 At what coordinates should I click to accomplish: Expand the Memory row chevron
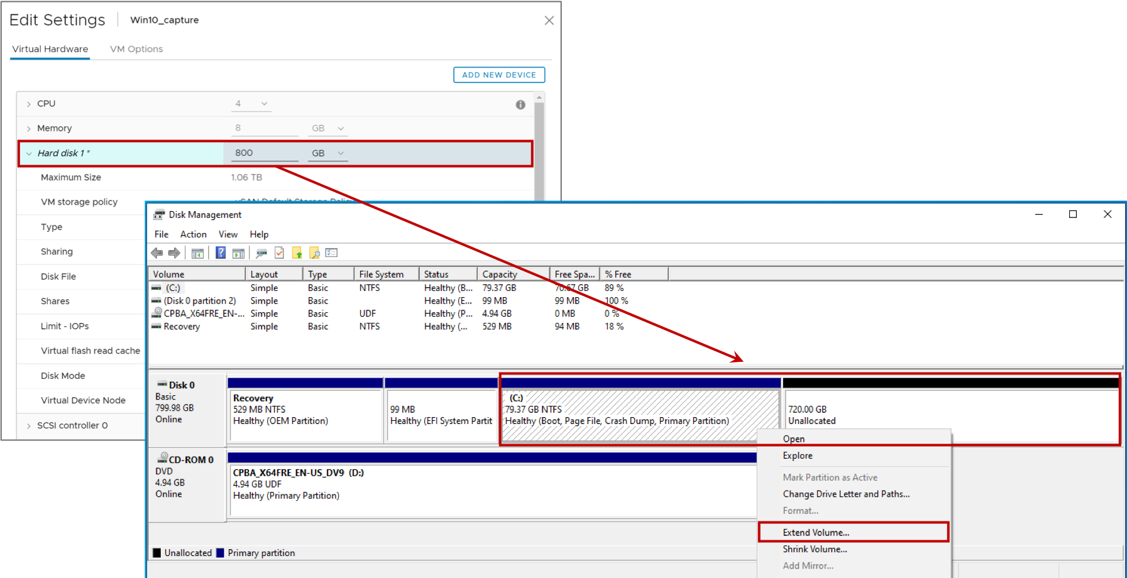(29, 128)
